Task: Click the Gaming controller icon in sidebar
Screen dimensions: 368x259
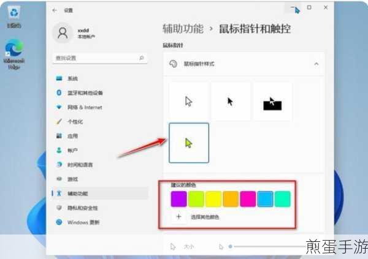Action: coord(59,179)
